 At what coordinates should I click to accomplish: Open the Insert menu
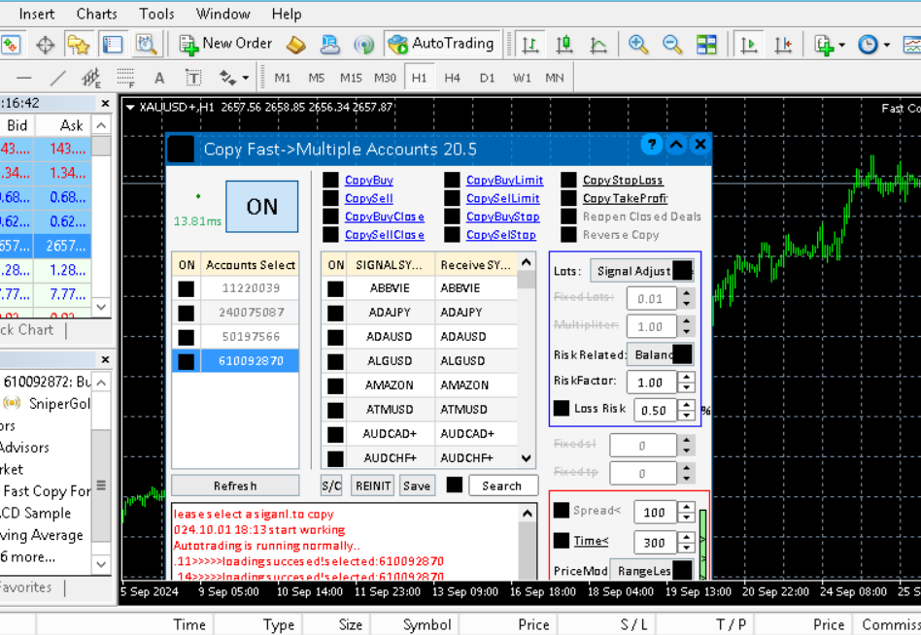pyautogui.click(x=36, y=14)
